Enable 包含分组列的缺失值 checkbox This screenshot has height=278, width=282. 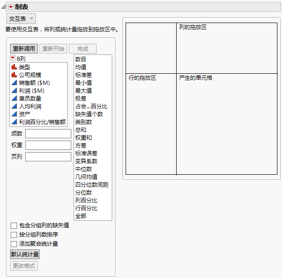click(14, 225)
